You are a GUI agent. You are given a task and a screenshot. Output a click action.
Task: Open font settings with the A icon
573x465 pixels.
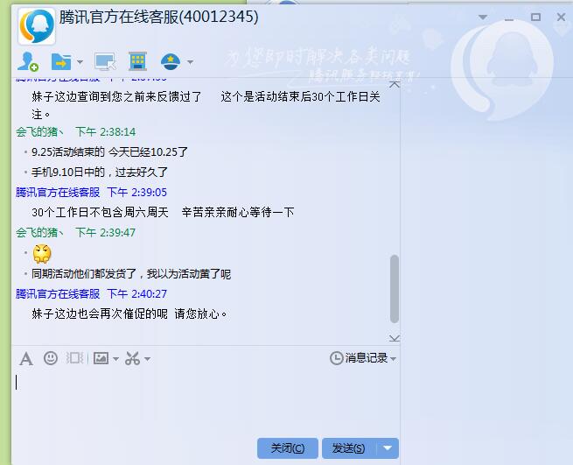(x=26, y=358)
